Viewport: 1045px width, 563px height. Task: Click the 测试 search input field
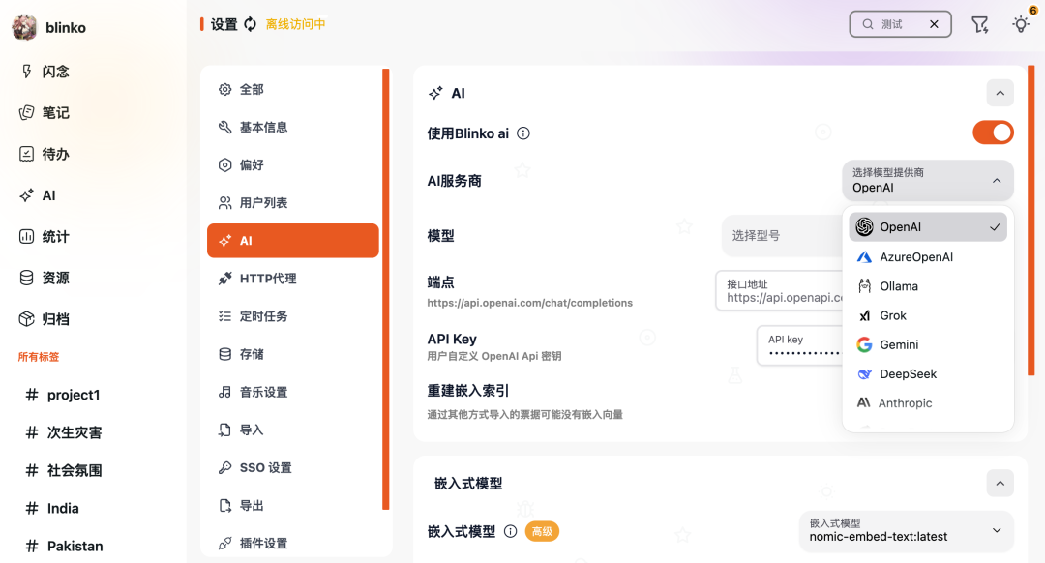click(900, 24)
